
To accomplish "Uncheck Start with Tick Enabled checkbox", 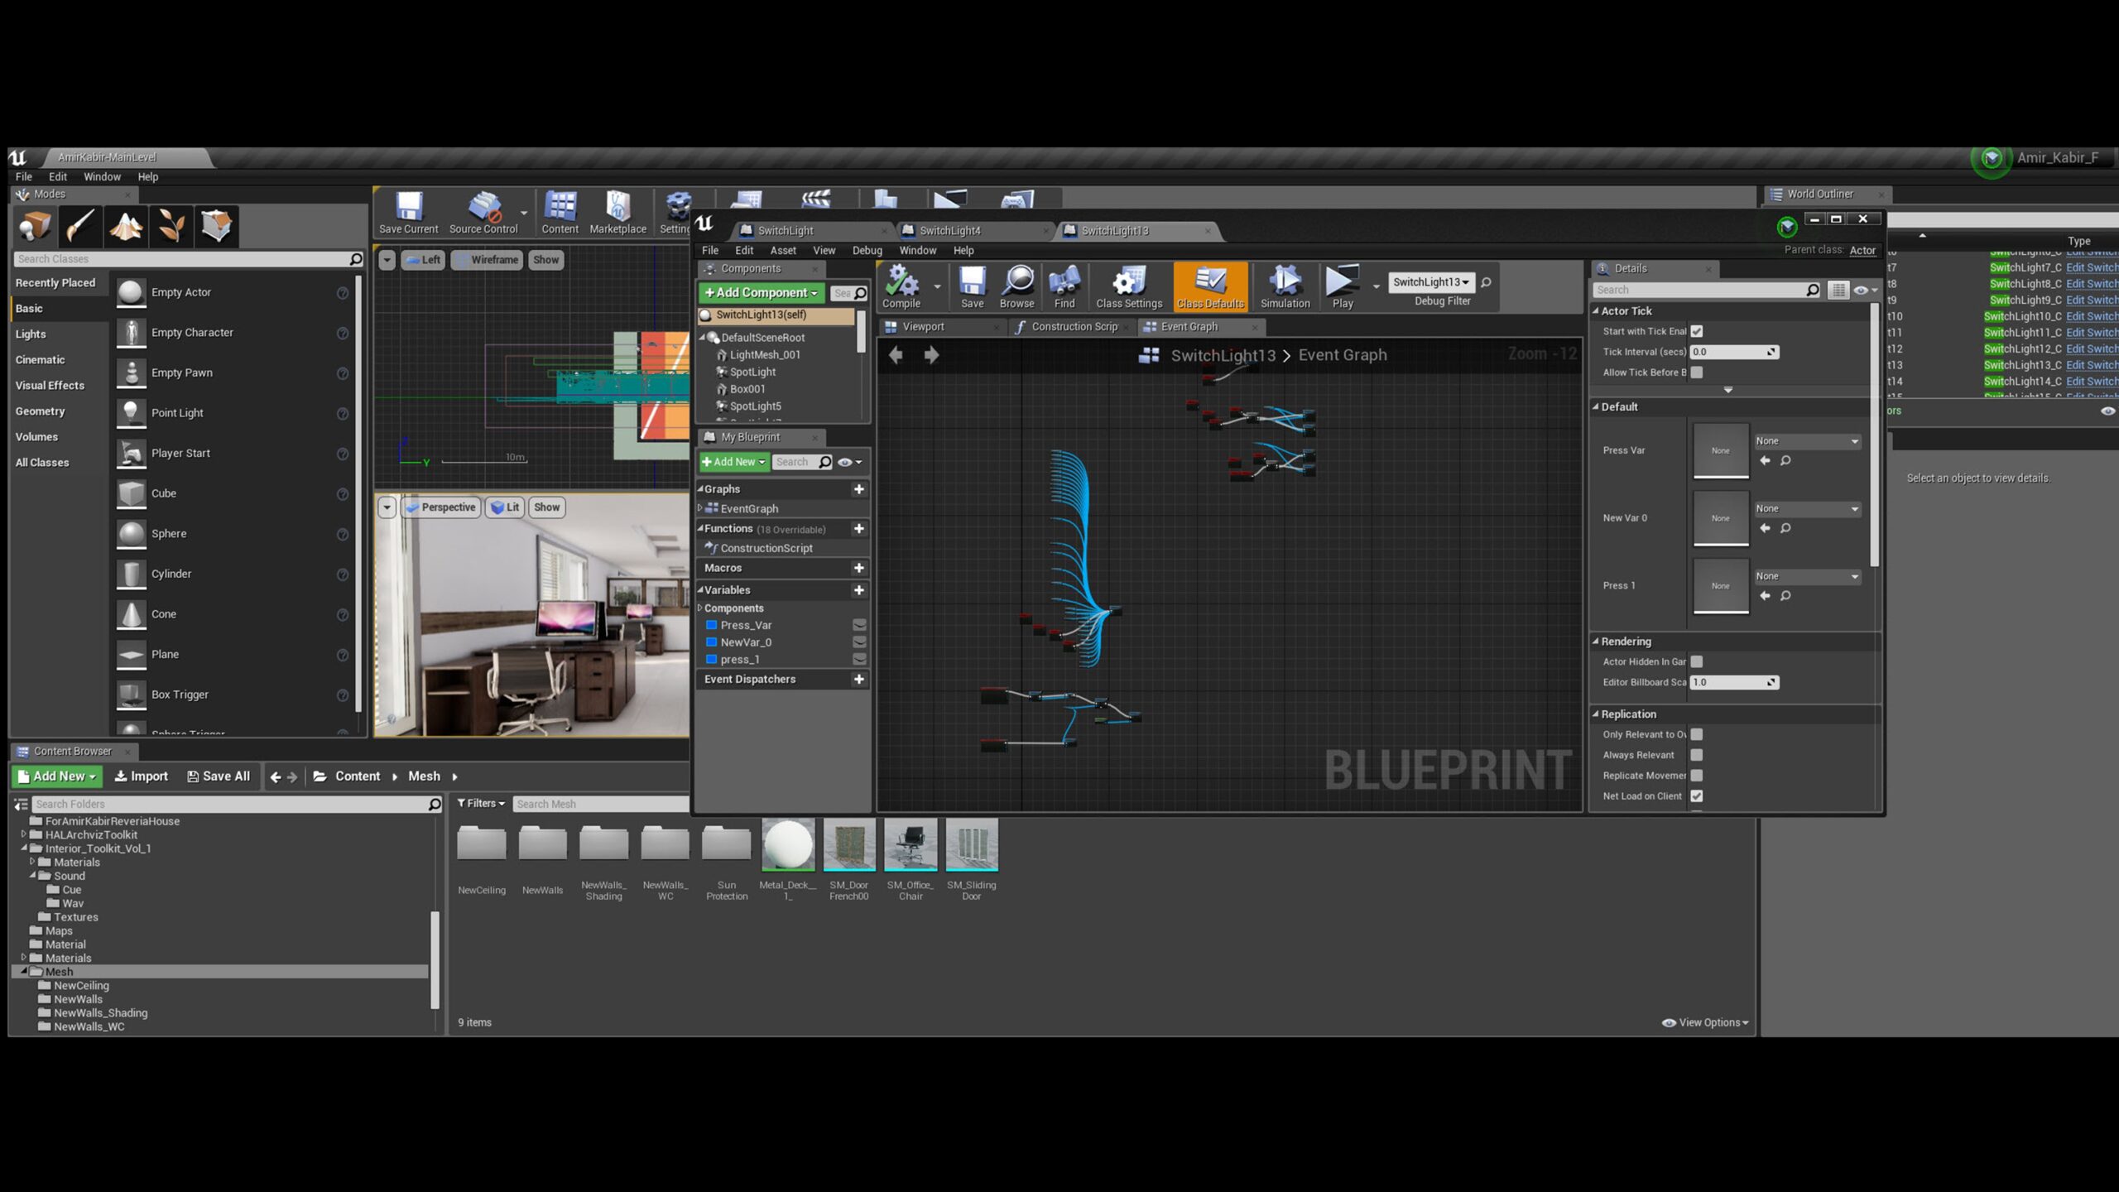I will tap(1697, 331).
